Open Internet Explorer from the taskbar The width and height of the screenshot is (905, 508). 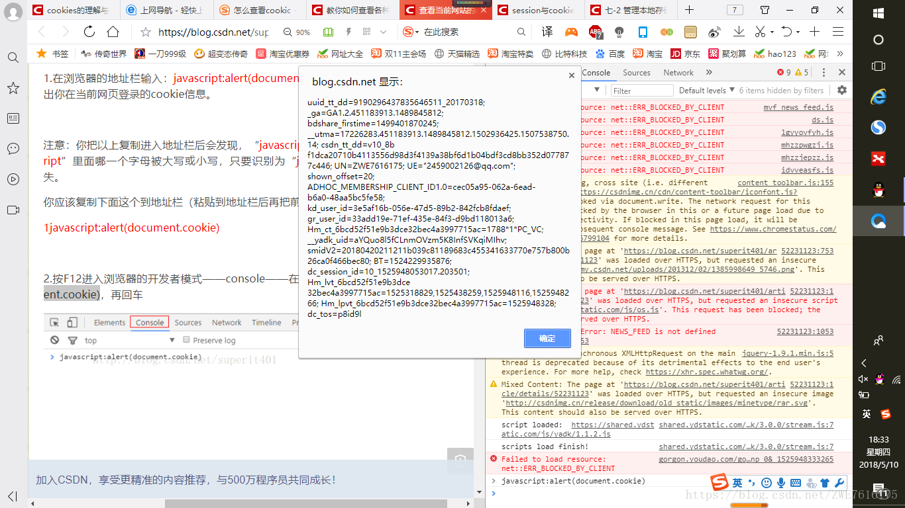pyautogui.click(x=878, y=97)
